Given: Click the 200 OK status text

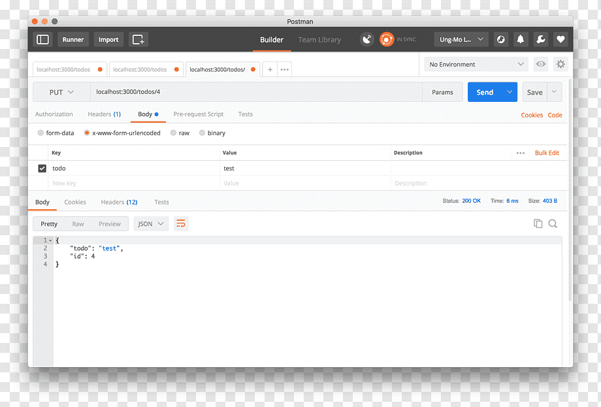Looking at the screenshot, I should [x=471, y=201].
